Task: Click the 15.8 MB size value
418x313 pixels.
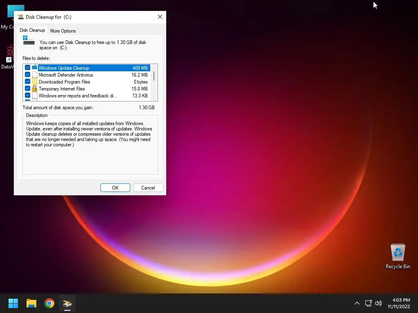Action: tap(140, 88)
